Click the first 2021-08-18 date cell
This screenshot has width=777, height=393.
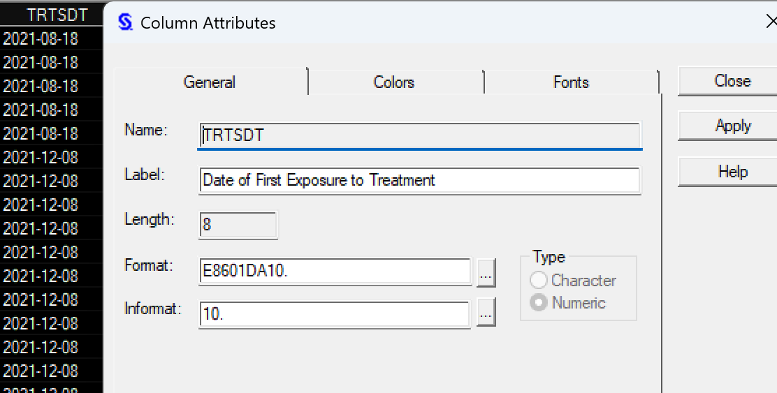[41, 38]
